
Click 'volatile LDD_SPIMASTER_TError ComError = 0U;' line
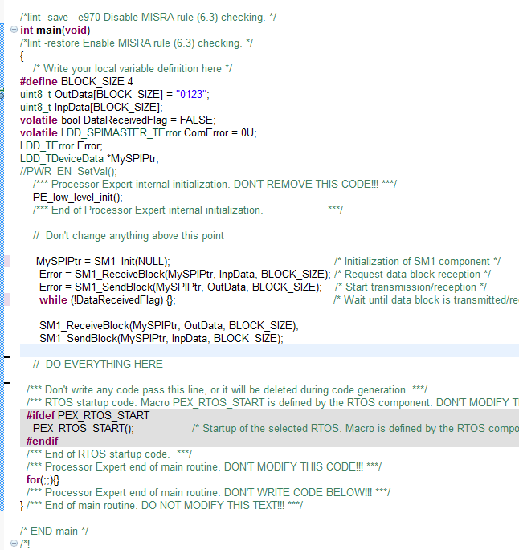pyautogui.click(x=138, y=133)
